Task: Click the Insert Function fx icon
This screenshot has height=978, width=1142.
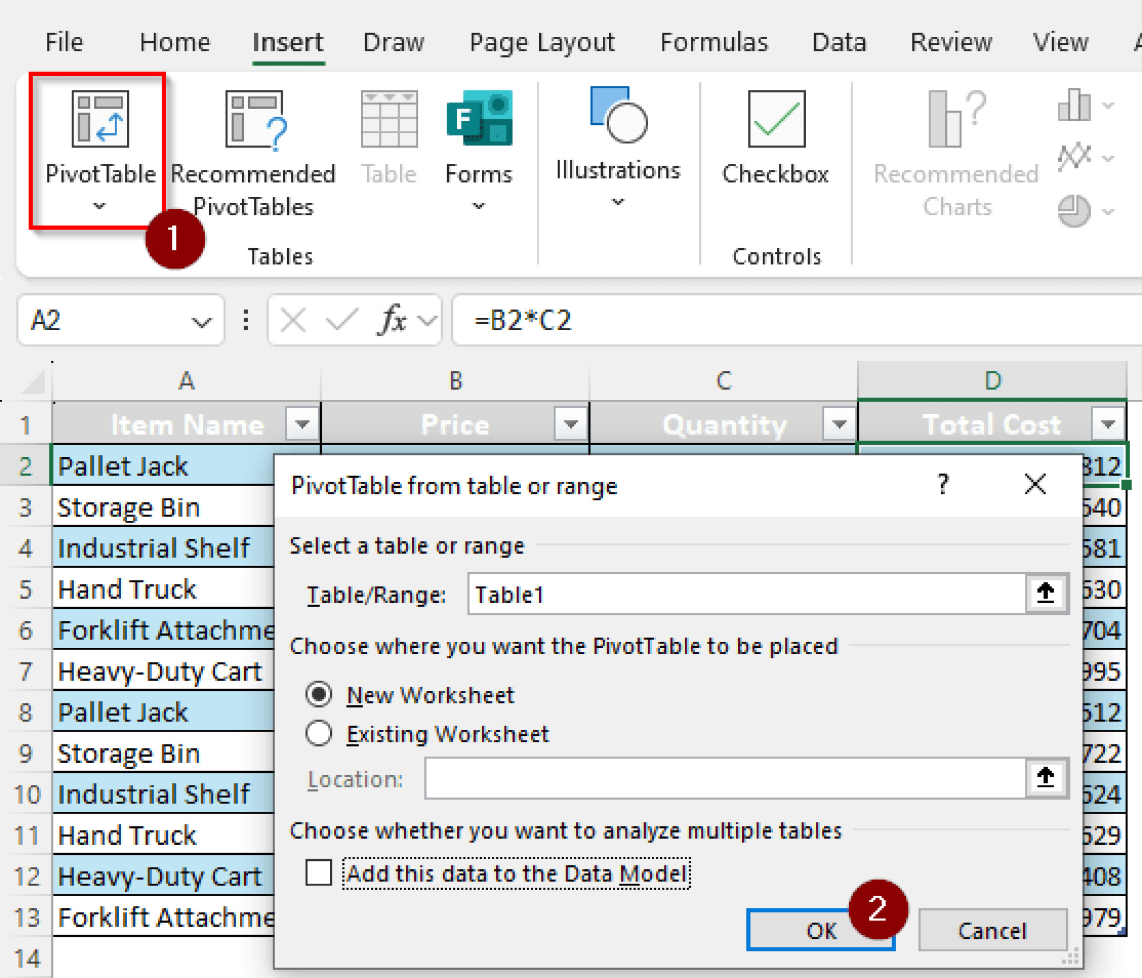Action: pos(390,319)
